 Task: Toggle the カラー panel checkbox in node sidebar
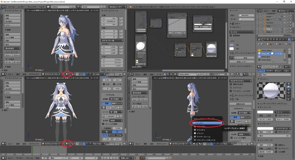tap(233, 24)
